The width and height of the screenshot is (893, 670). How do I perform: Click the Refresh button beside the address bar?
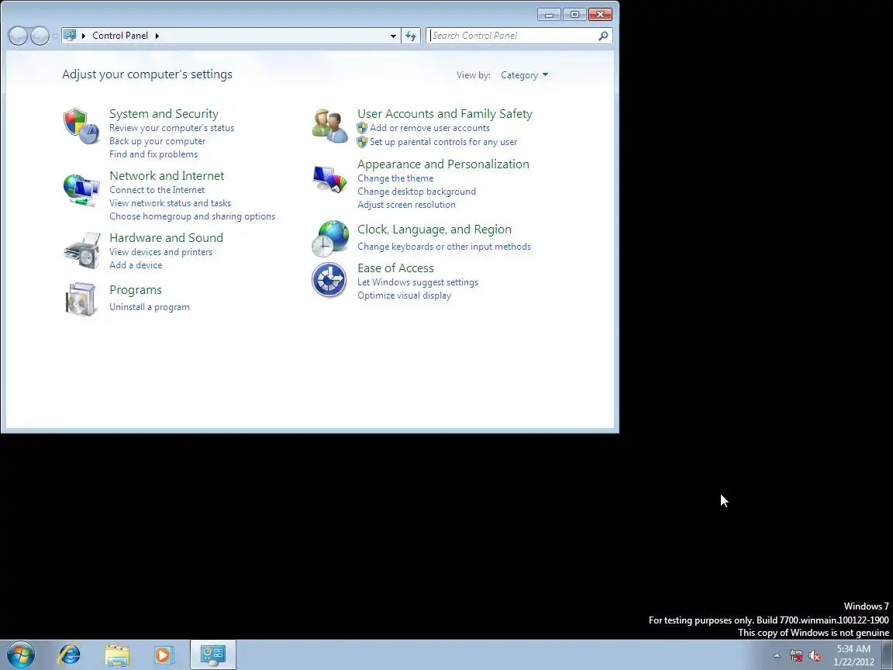[411, 36]
